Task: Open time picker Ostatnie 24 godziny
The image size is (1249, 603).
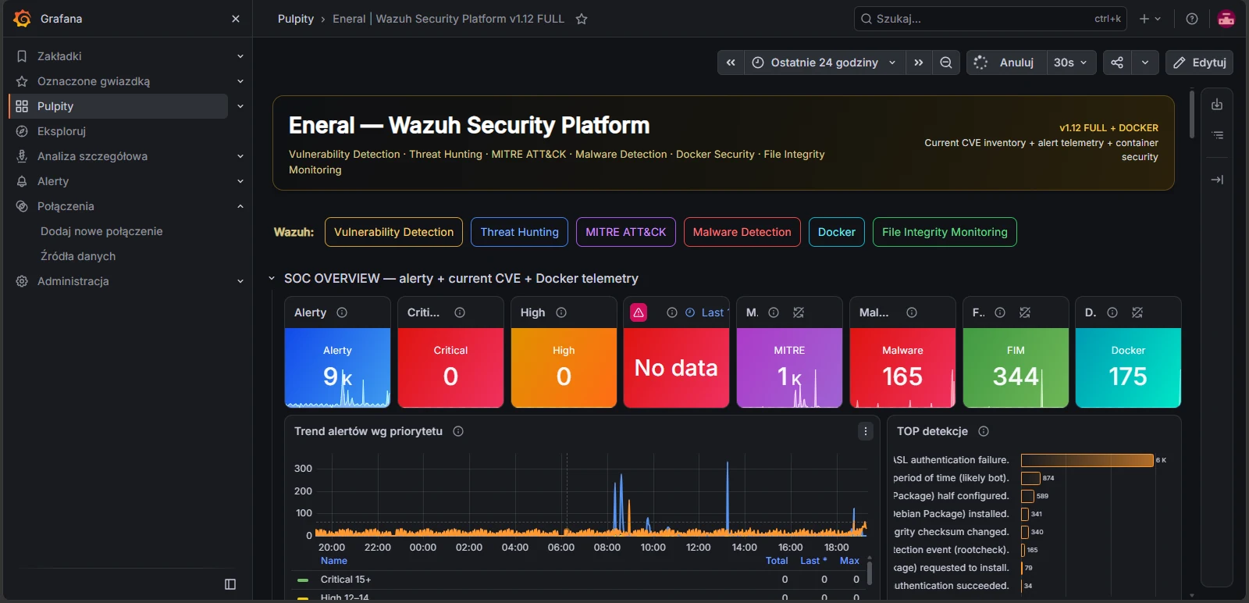Action: pos(824,62)
